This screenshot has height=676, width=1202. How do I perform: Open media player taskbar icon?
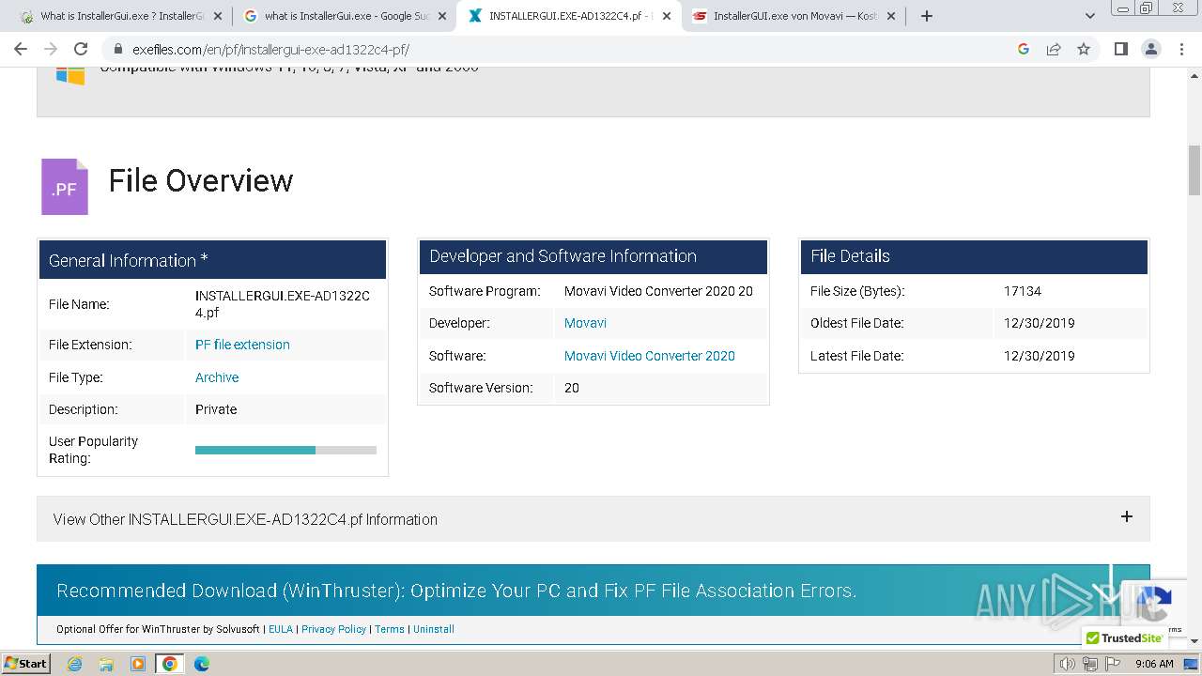(x=138, y=664)
